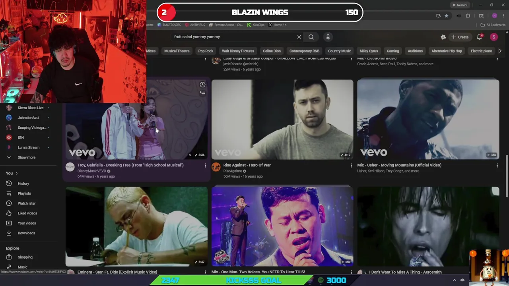This screenshot has width=509, height=286.
Task: Click Rise Against - Hero Of War title
Action: pos(247,165)
